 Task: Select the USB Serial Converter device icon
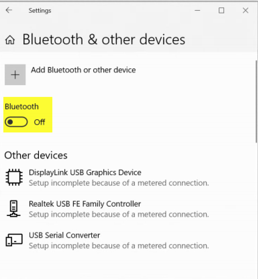pos(14,240)
